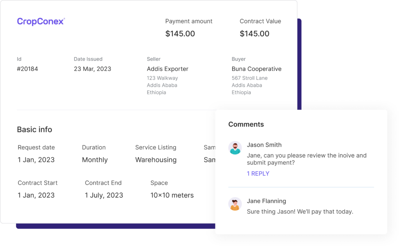Screen dimensions: 401x248
Task: Click Jason Smith's name in comments
Action: coord(264,145)
